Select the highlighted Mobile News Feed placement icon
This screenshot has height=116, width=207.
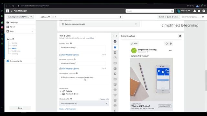pos(115,47)
